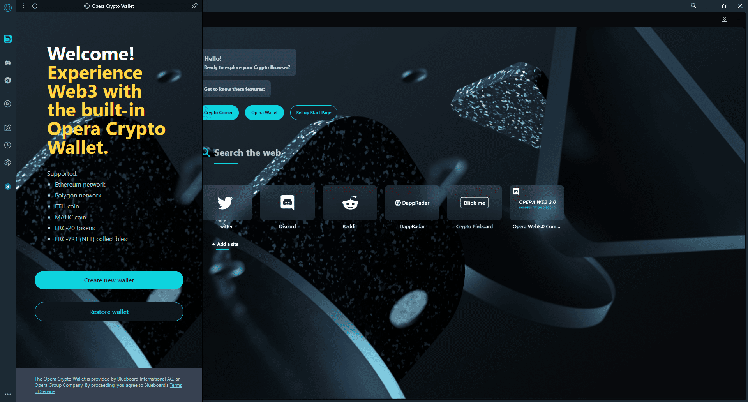The height and width of the screenshot is (402, 748).
Task: Click 'Get to know these features:' bubble
Action: [x=236, y=89]
